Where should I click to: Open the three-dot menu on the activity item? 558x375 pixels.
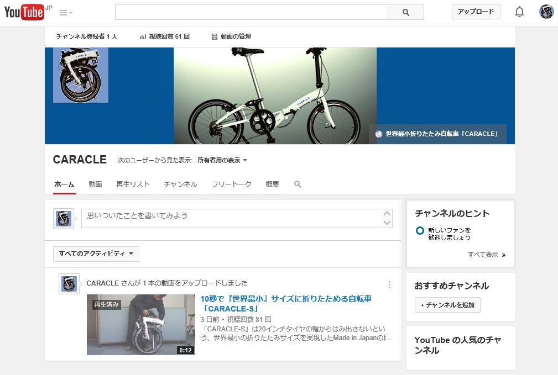[x=390, y=284]
